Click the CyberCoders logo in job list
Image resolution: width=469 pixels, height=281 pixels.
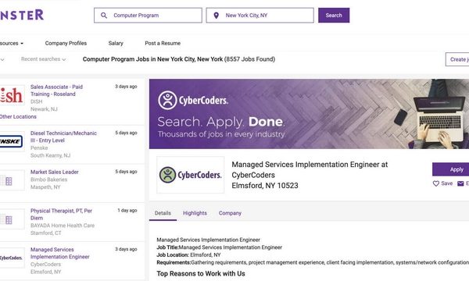click(12, 258)
